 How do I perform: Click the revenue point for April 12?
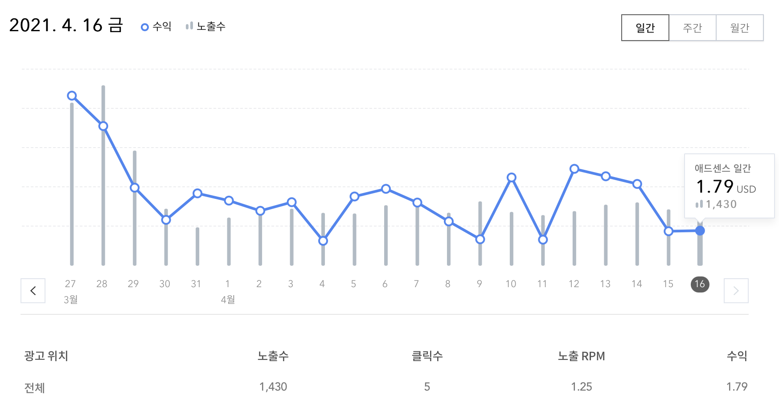(574, 169)
